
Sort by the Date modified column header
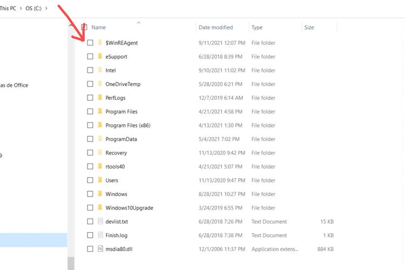pyautogui.click(x=215, y=28)
